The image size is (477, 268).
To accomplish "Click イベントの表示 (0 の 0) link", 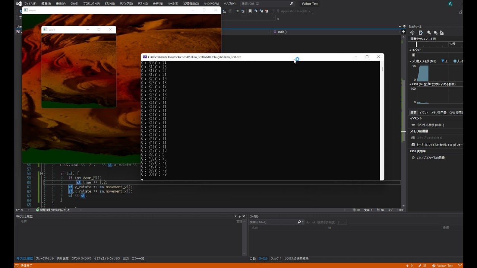I will click(x=430, y=125).
